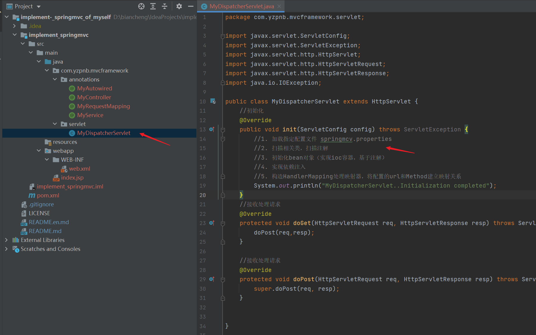Screen dimensions: 536x335
Task: Click override gutter icon for init method
Action: point(212,129)
